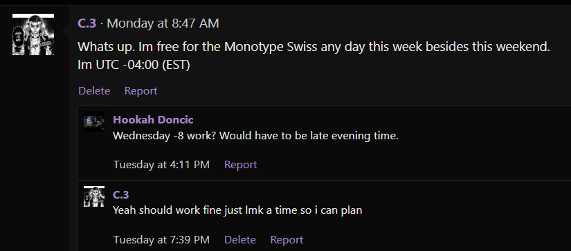Report the main post by C.3

pos(141,91)
